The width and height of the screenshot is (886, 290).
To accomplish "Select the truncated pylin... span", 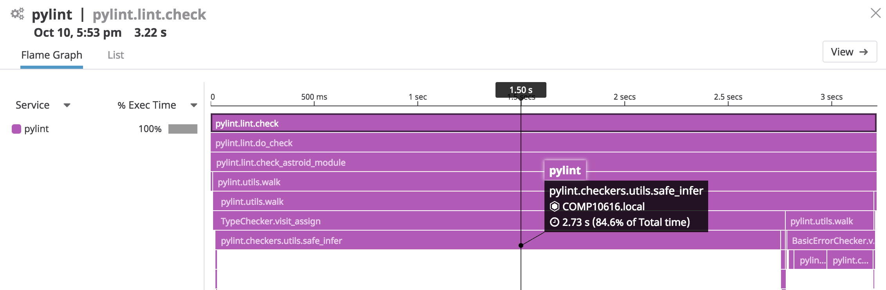I will click(x=811, y=260).
